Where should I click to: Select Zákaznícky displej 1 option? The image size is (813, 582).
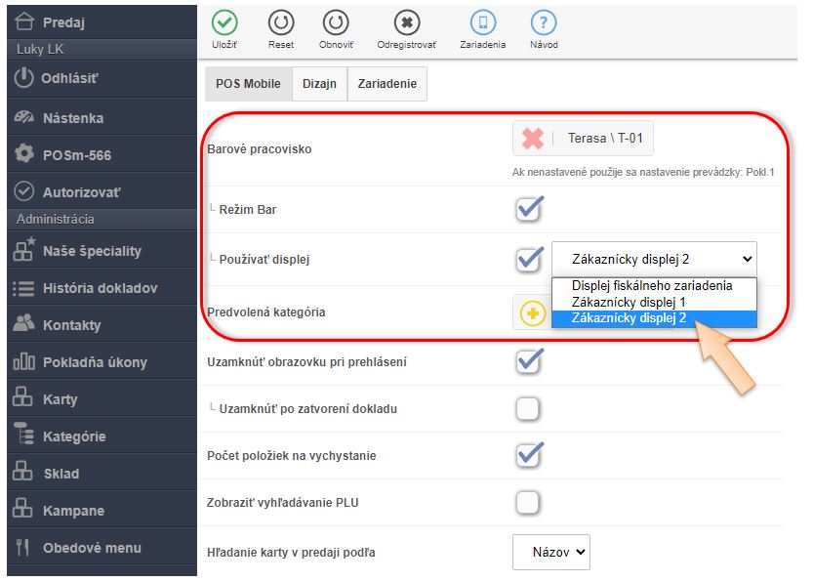(x=654, y=302)
